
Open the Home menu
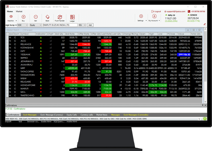[10, 12]
